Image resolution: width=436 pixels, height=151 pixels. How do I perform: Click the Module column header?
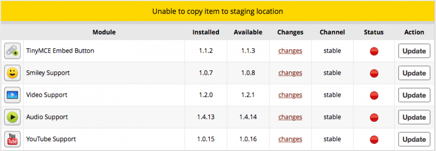pyautogui.click(x=104, y=32)
